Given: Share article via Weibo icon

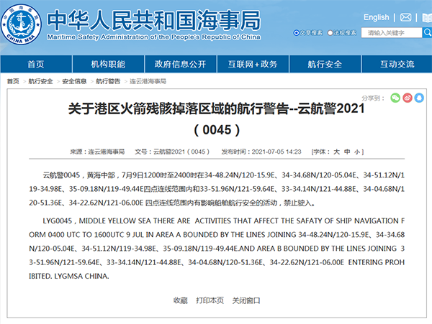Looking at the screenshot, I should pos(408,97).
